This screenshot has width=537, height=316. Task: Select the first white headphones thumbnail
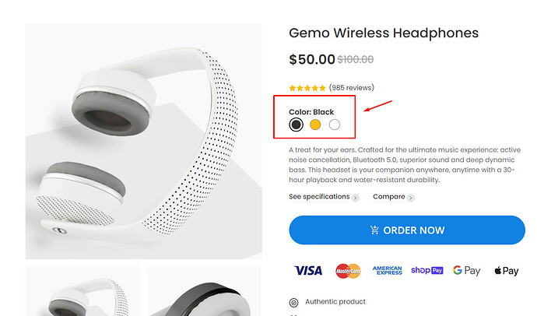pos(82,292)
